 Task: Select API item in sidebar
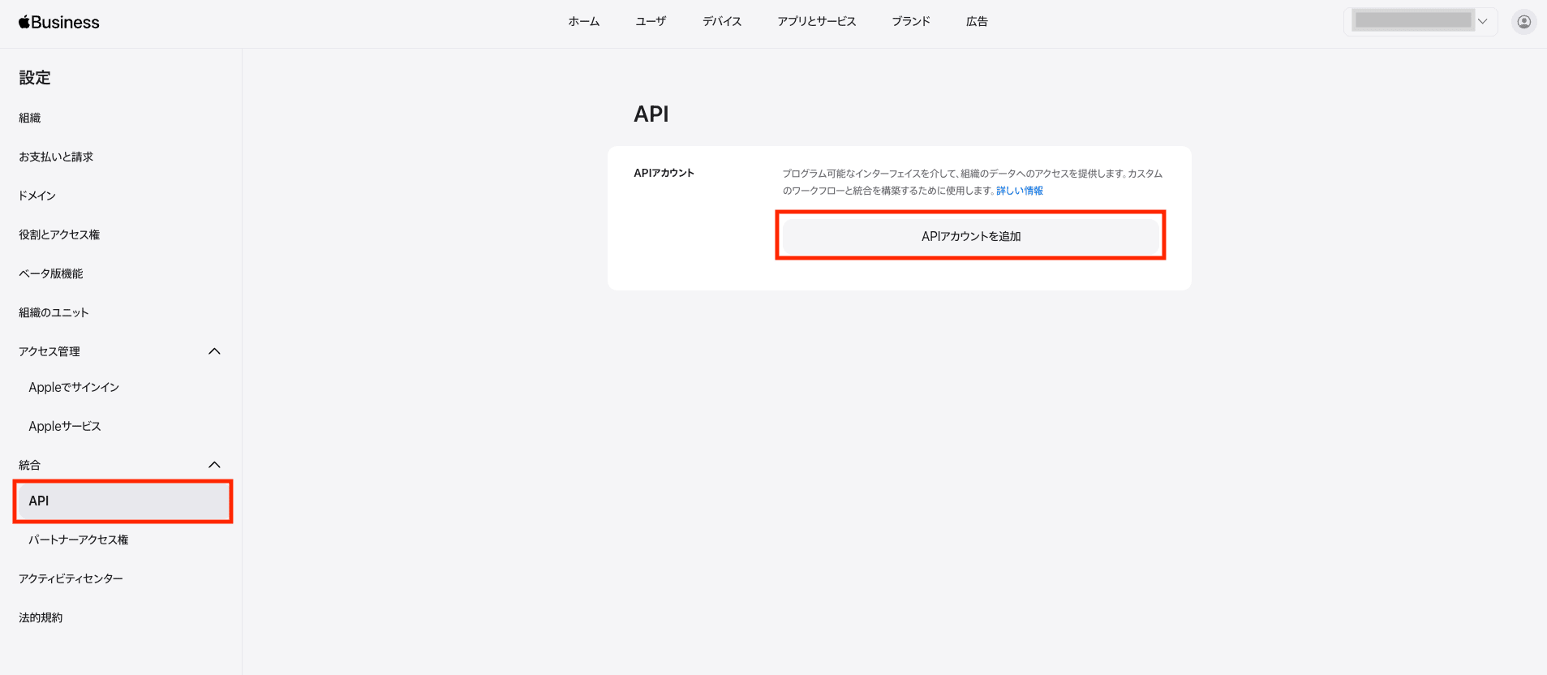[x=122, y=501]
